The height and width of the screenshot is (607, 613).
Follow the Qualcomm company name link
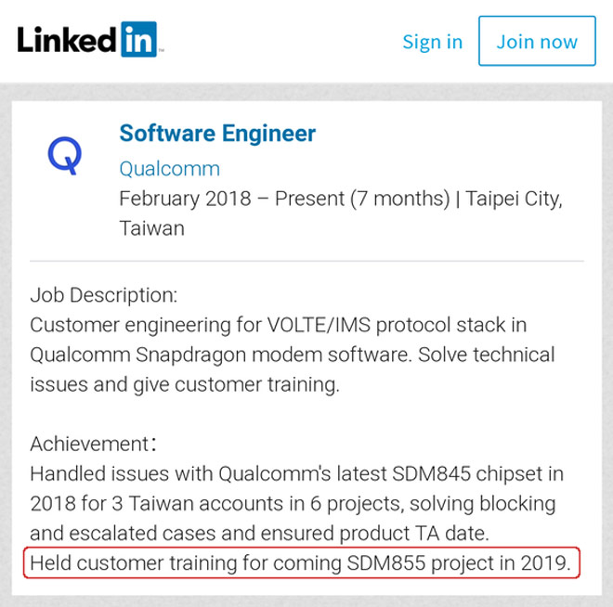(x=169, y=169)
